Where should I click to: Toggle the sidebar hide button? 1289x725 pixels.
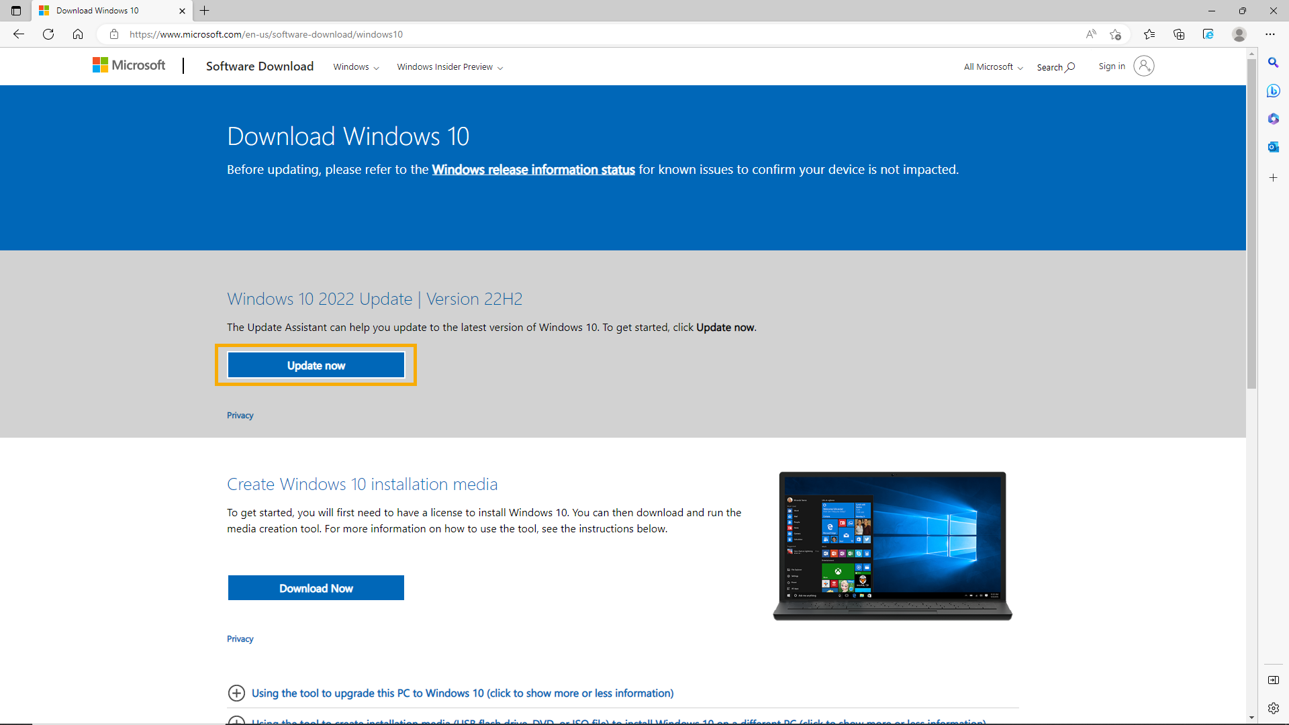tap(1273, 680)
